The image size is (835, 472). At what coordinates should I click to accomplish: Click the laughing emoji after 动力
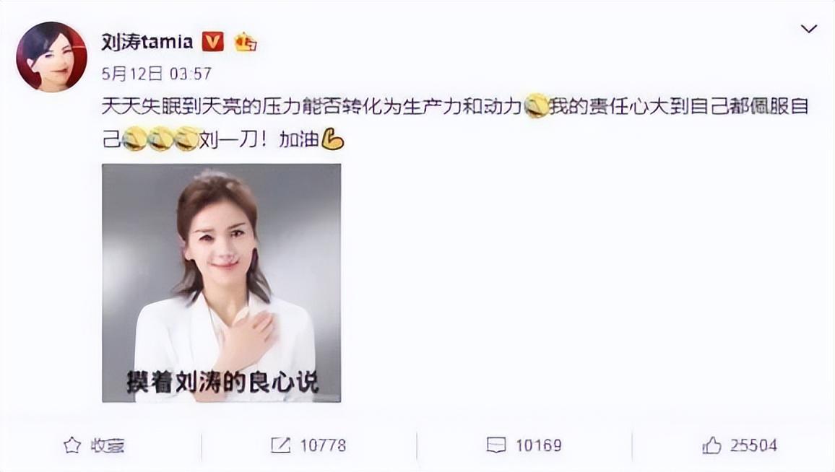[x=536, y=106]
